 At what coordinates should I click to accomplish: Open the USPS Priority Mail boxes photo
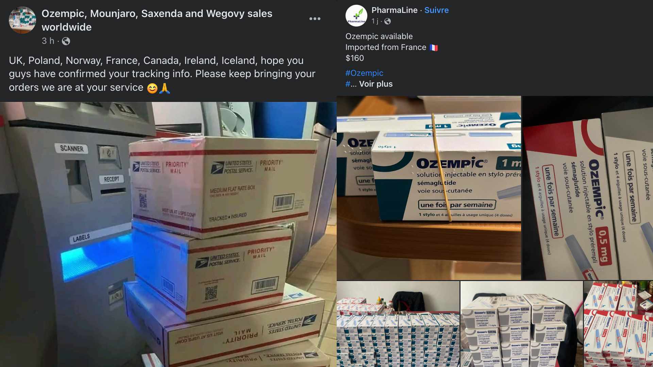point(168,234)
